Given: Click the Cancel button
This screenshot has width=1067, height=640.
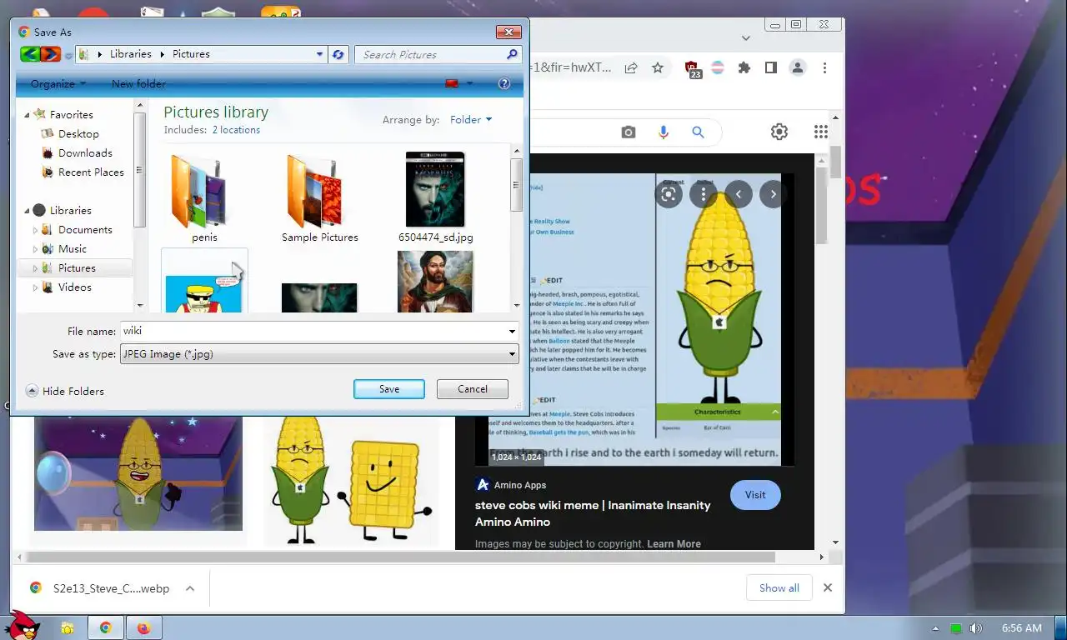Looking at the screenshot, I should [473, 389].
